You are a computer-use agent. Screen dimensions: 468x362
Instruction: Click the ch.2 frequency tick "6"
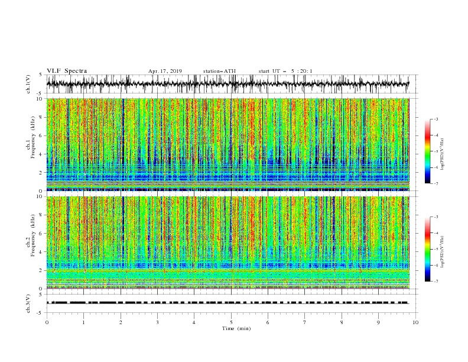point(41,233)
